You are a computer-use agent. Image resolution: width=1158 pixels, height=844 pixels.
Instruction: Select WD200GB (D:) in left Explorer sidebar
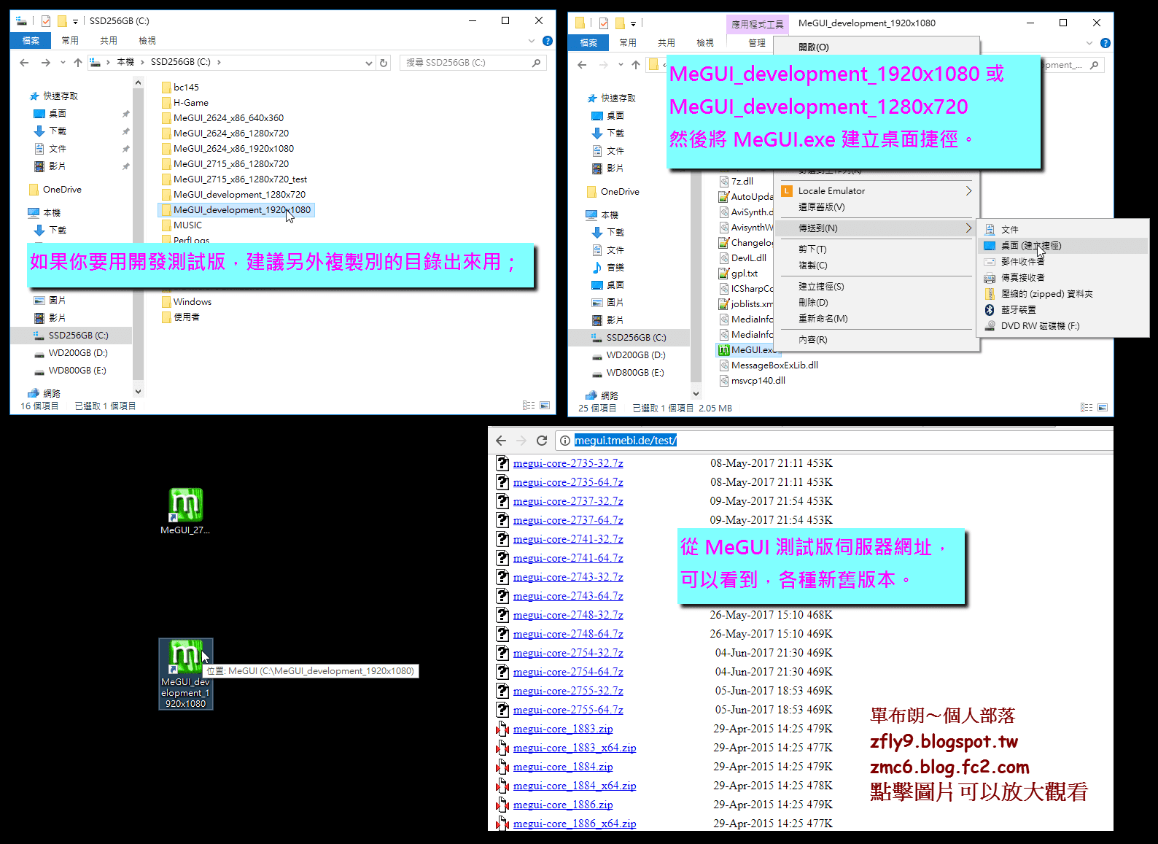(x=78, y=353)
